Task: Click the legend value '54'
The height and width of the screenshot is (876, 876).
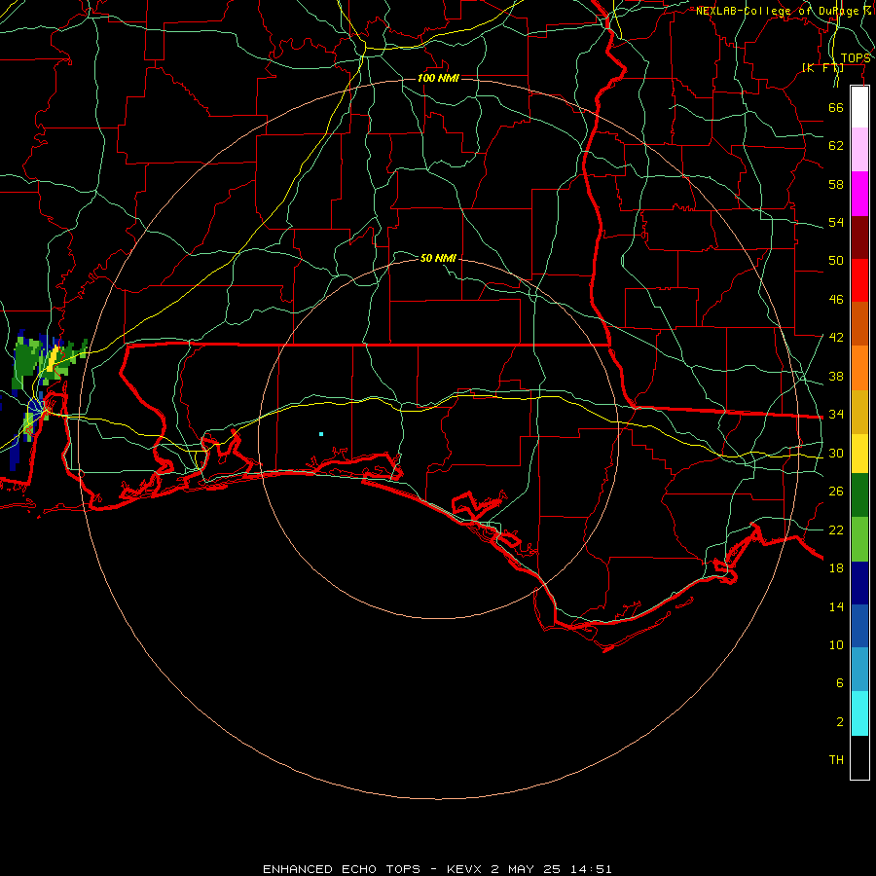Action: click(x=836, y=222)
